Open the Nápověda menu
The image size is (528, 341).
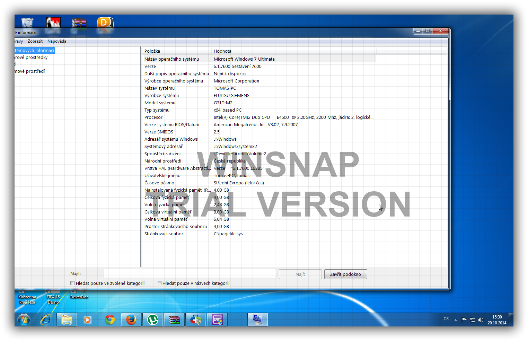tap(57, 41)
